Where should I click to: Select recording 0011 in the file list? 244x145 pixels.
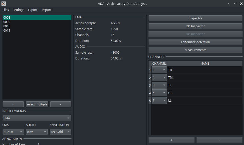tap(7, 31)
